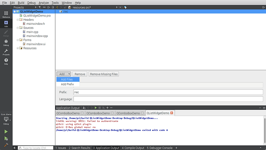This screenshot has height=150, width=266.
Task: Click the Prefix input field
Action: coord(168,92)
